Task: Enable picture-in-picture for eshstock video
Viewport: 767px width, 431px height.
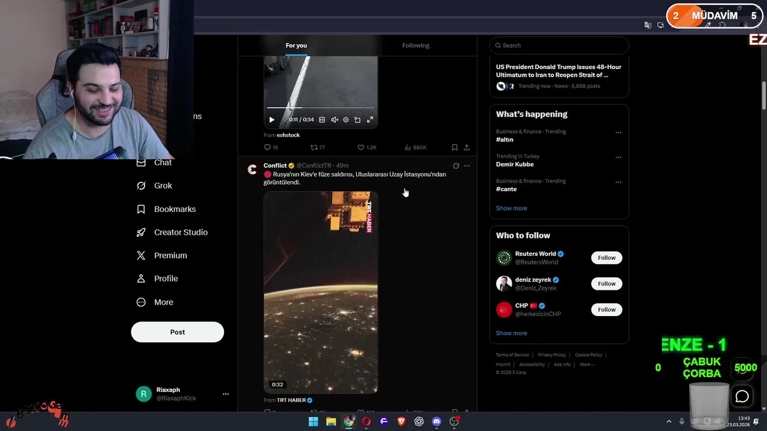Action: click(x=357, y=120)
